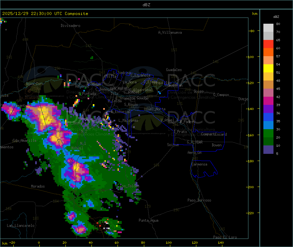This screenshot has height=247, width=293.
Task: Click the '100' km tick on bottom axis
Action: pos(169,242)
